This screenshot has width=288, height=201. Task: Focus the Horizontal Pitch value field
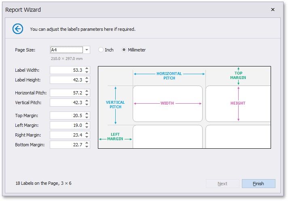click(x=67, y=93)
